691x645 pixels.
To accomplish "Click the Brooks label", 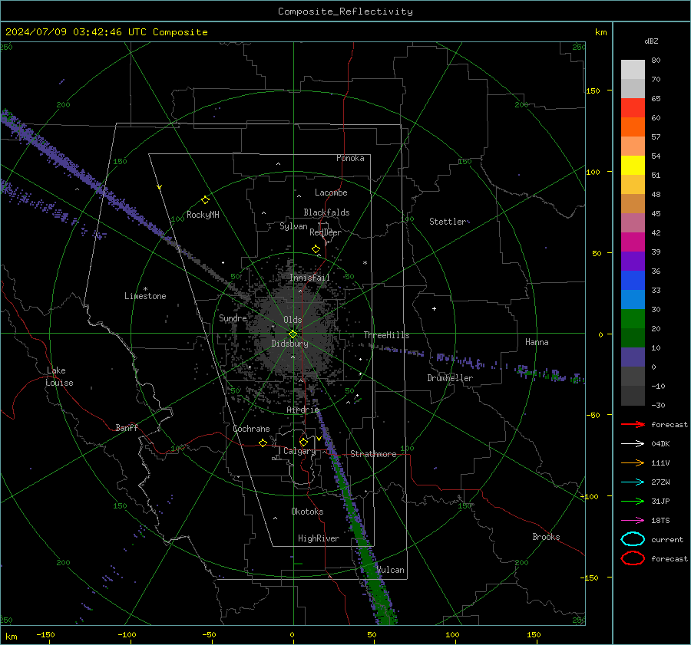I will point(546,537).
